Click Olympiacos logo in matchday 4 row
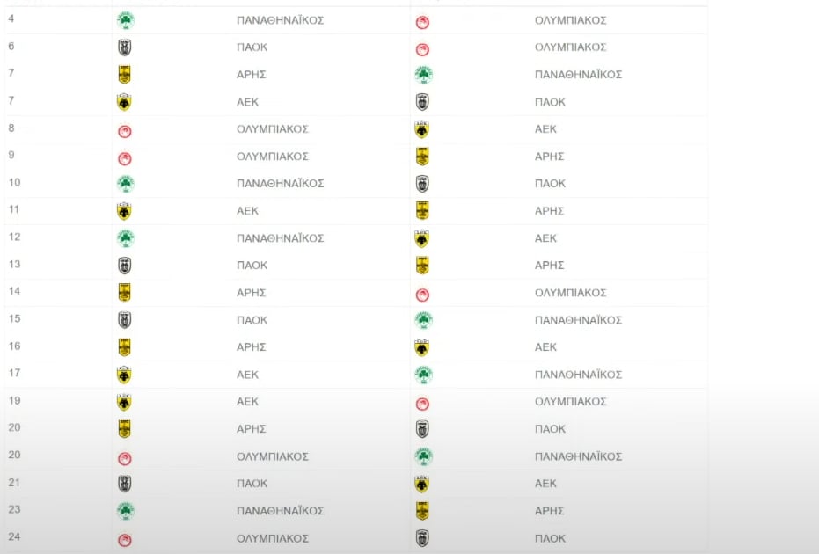Viewport: 819px width, 554px height. (422, 22)
